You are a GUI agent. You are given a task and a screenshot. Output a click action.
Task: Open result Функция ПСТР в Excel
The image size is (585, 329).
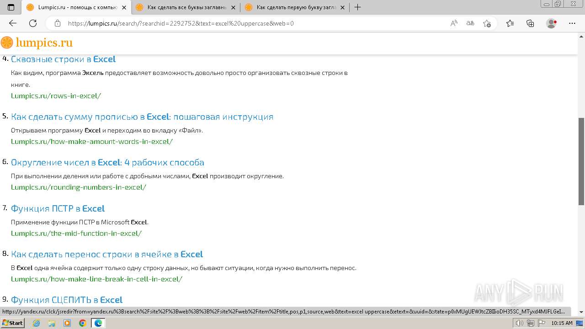click(x=58, y=208)
